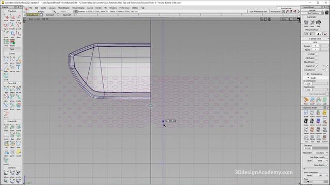This screenshot has height=185, width=330.
Task: Adjust the Mesh Density slider
Action: (320, 89)
